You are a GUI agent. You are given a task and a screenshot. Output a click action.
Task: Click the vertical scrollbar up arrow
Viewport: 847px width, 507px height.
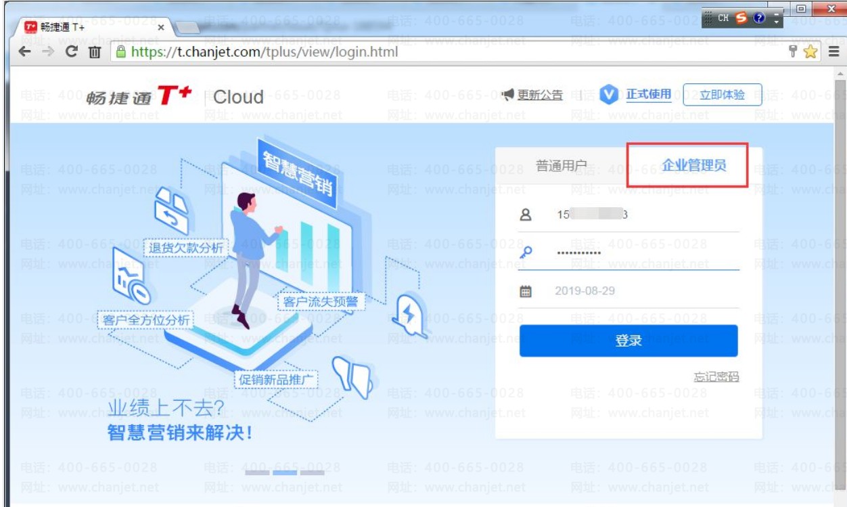tap(841, 73)
